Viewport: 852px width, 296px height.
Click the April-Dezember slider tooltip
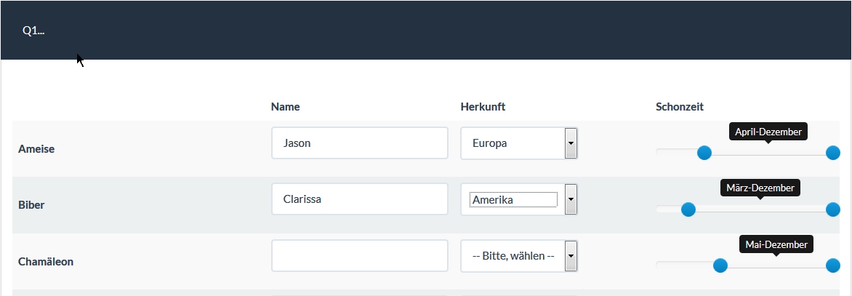[768, 132]
